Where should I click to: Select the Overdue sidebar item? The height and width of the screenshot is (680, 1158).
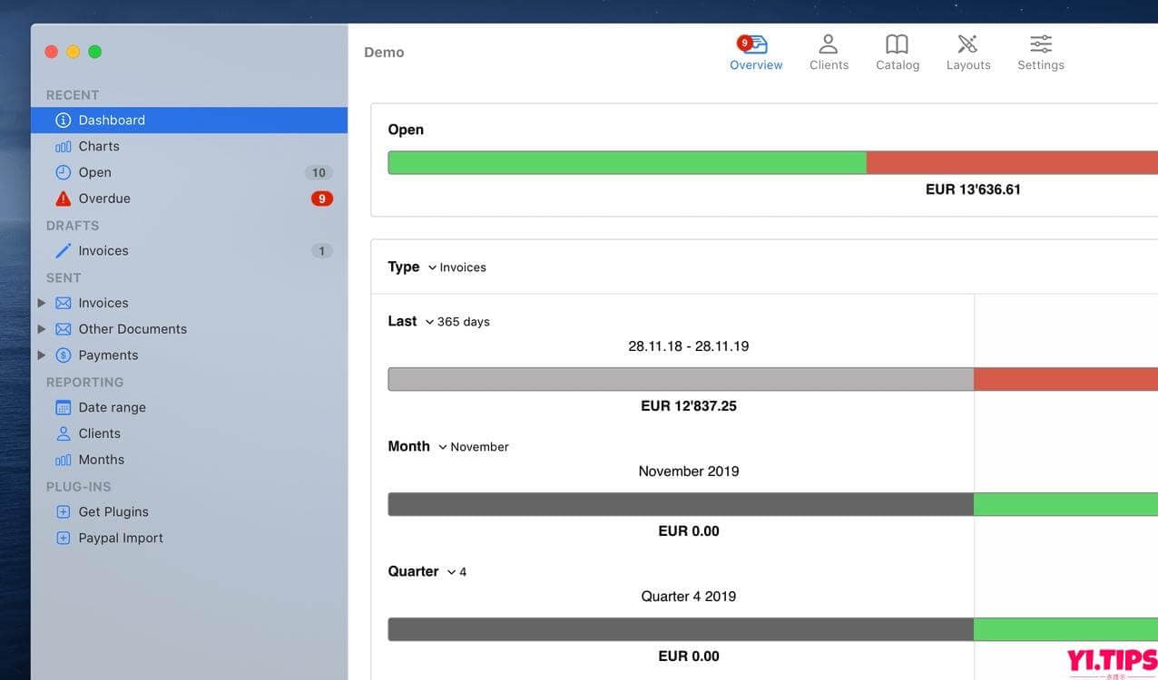[x=105, y=198]
